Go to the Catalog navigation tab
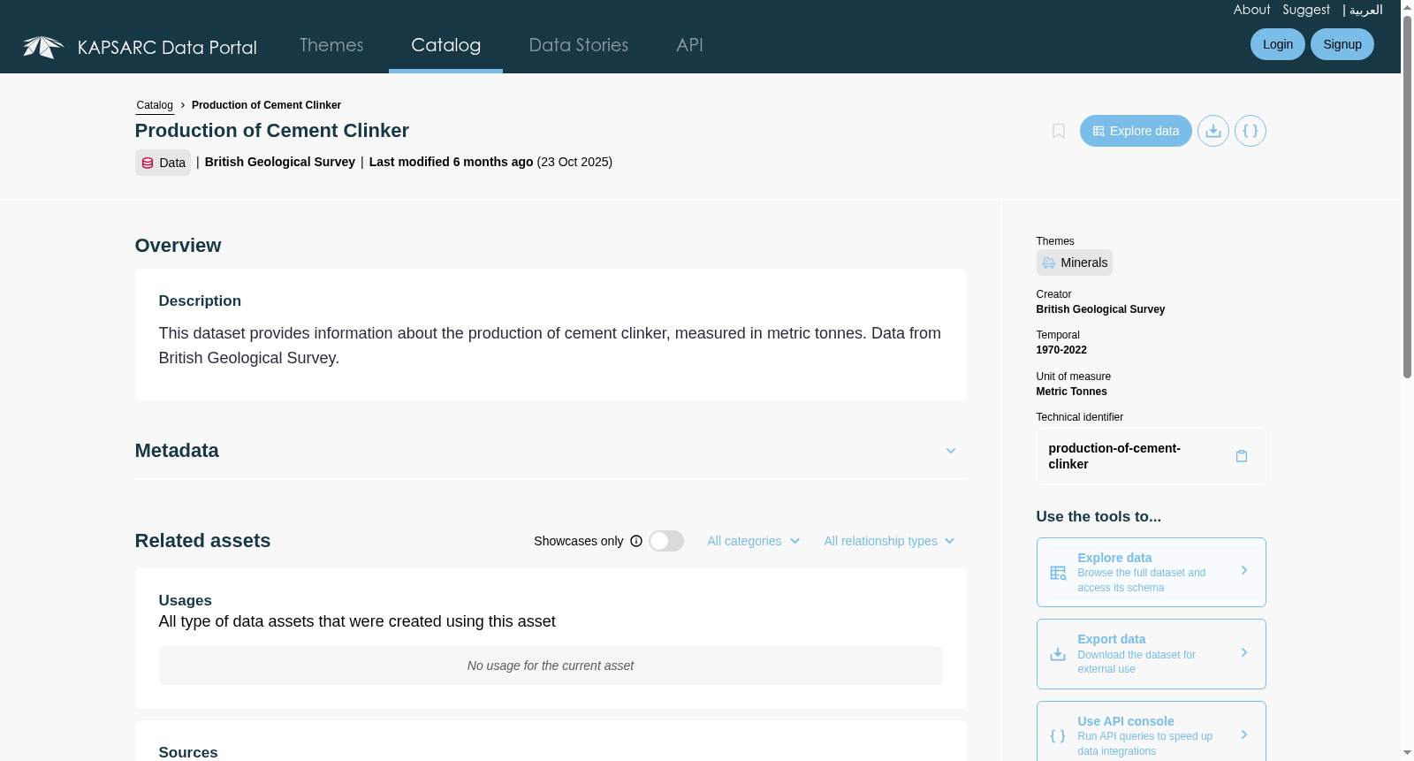Viewport: 1414px width, 761px height. pyautogui.click(x=446, y=45)
